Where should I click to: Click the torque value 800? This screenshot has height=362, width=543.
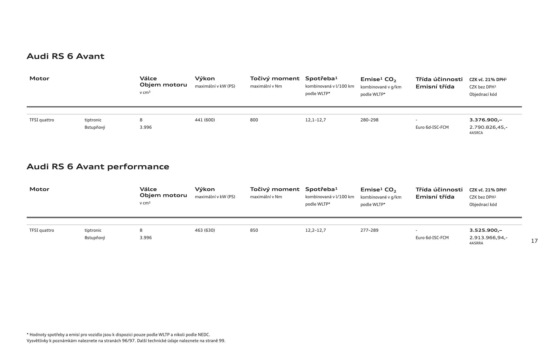[x=254, y=120]
